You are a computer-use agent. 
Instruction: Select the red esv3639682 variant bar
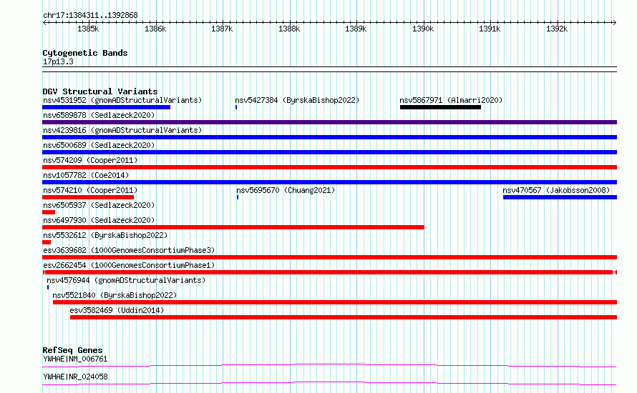(x=329, y=257)
